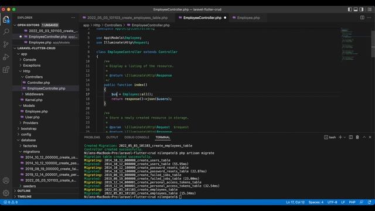The height and width of the screenshot is (211, 375).
Task: Change language mode PHP
Action: click(352, 202)
